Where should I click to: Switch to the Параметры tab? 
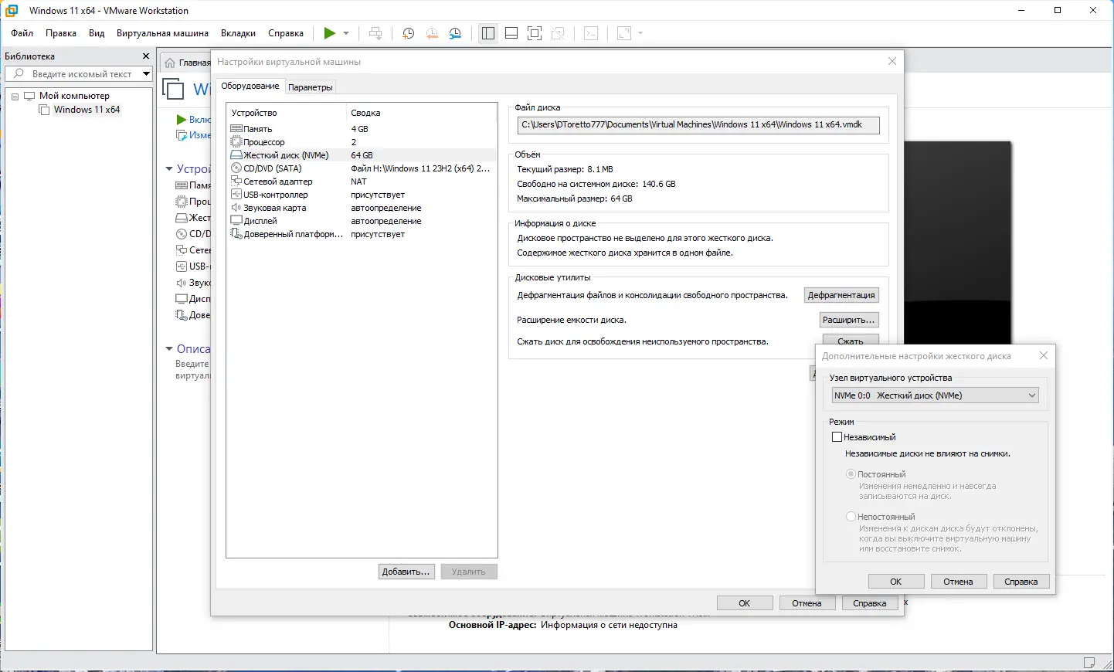click(311, 87)
